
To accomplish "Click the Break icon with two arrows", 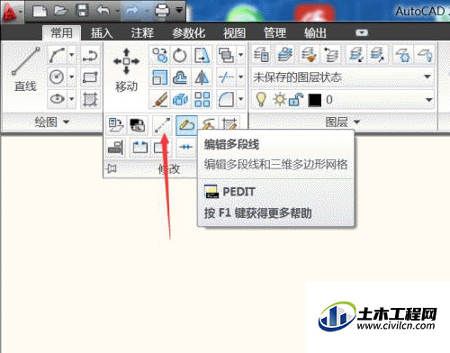I will coord(139,147).
